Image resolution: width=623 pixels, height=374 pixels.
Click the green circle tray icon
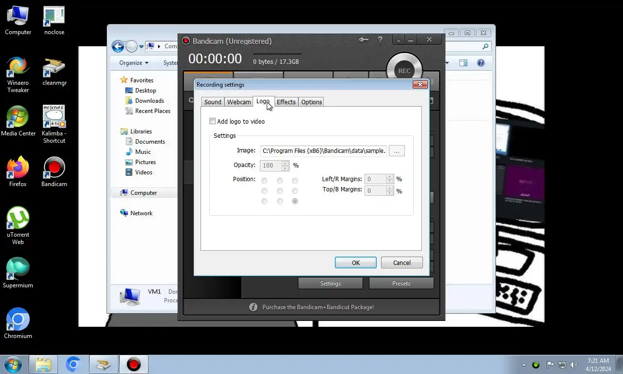tap(536, 365)
